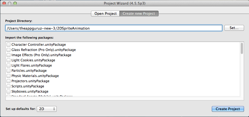Screen dimensions: 249x117
Task: Click the Light Flares.unityPackage label
Action: (x=32, y=65)
